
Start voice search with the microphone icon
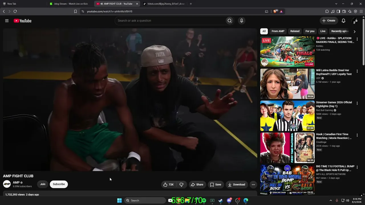pyautogui.click(x=242, y=20)
